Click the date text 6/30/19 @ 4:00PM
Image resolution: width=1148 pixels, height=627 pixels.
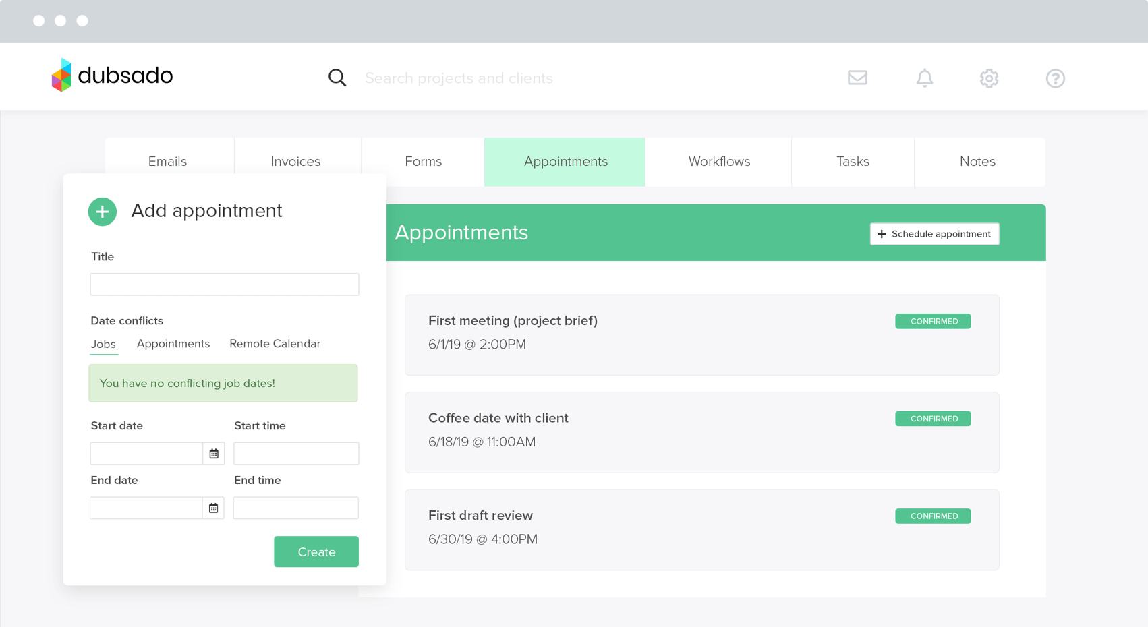tap(483, 539)
